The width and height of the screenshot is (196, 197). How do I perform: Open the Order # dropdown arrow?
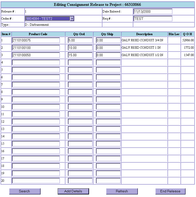72,19
